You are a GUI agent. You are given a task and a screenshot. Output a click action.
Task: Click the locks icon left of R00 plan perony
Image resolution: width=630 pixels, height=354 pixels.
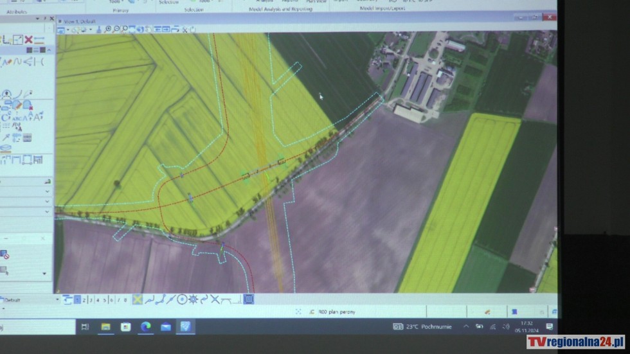tap(312, 312)
